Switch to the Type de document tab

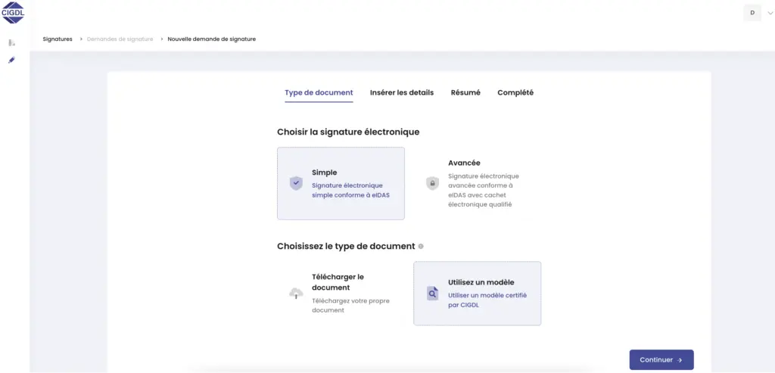[x=319, y=93]
